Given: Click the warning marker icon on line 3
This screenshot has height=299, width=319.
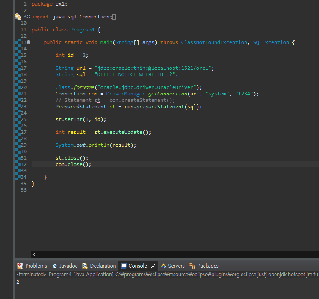Looking at the screenshot, I should point(18,17).
